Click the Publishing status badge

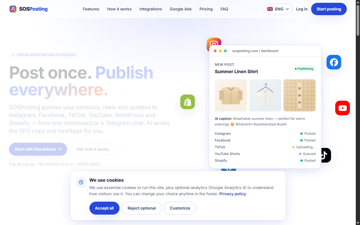pos(304,69)
